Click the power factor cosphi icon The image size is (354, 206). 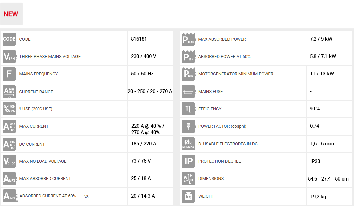click(188, 126)
